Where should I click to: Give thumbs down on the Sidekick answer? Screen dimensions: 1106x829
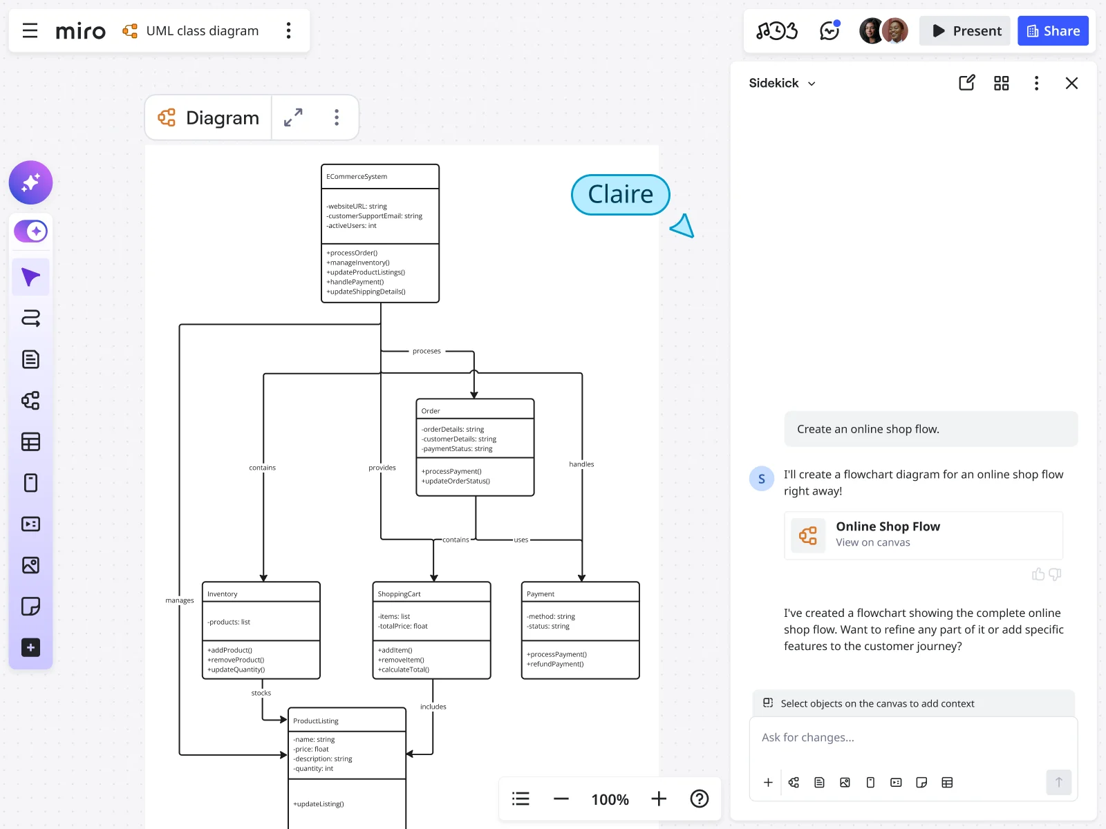[1053, 574]
